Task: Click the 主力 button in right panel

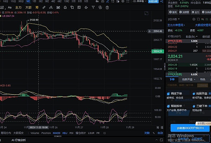Action: click(x=196, y=12)
